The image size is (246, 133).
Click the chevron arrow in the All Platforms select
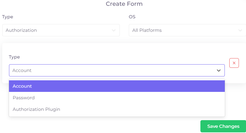tap(240, 30)
